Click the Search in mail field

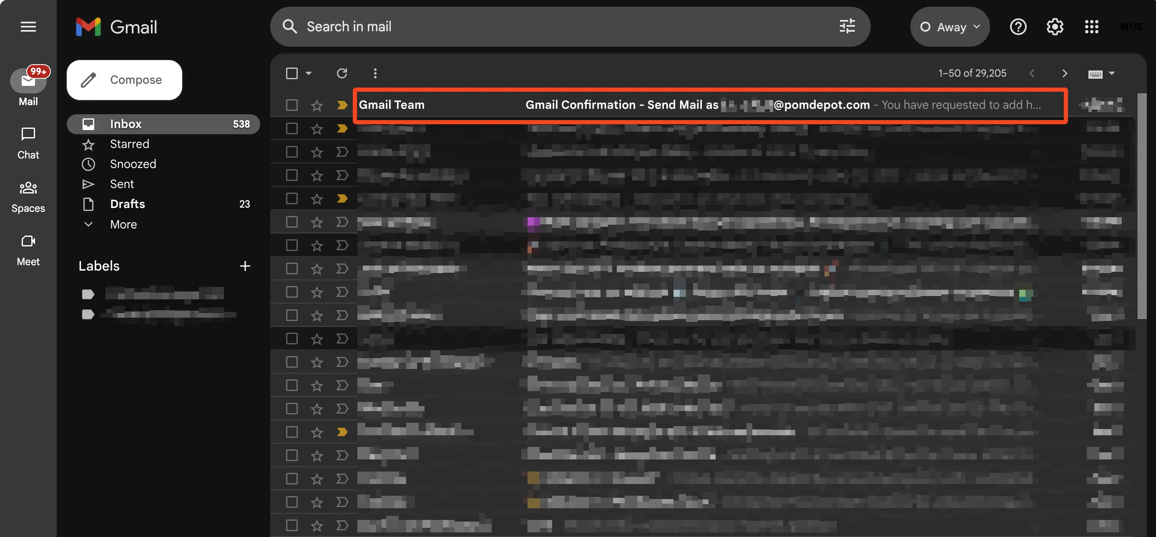[570, 27]
